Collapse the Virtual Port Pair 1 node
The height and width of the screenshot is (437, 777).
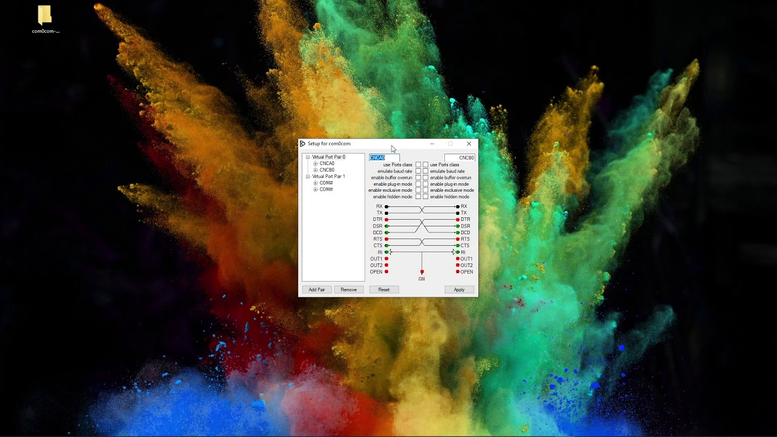[308, 177]
